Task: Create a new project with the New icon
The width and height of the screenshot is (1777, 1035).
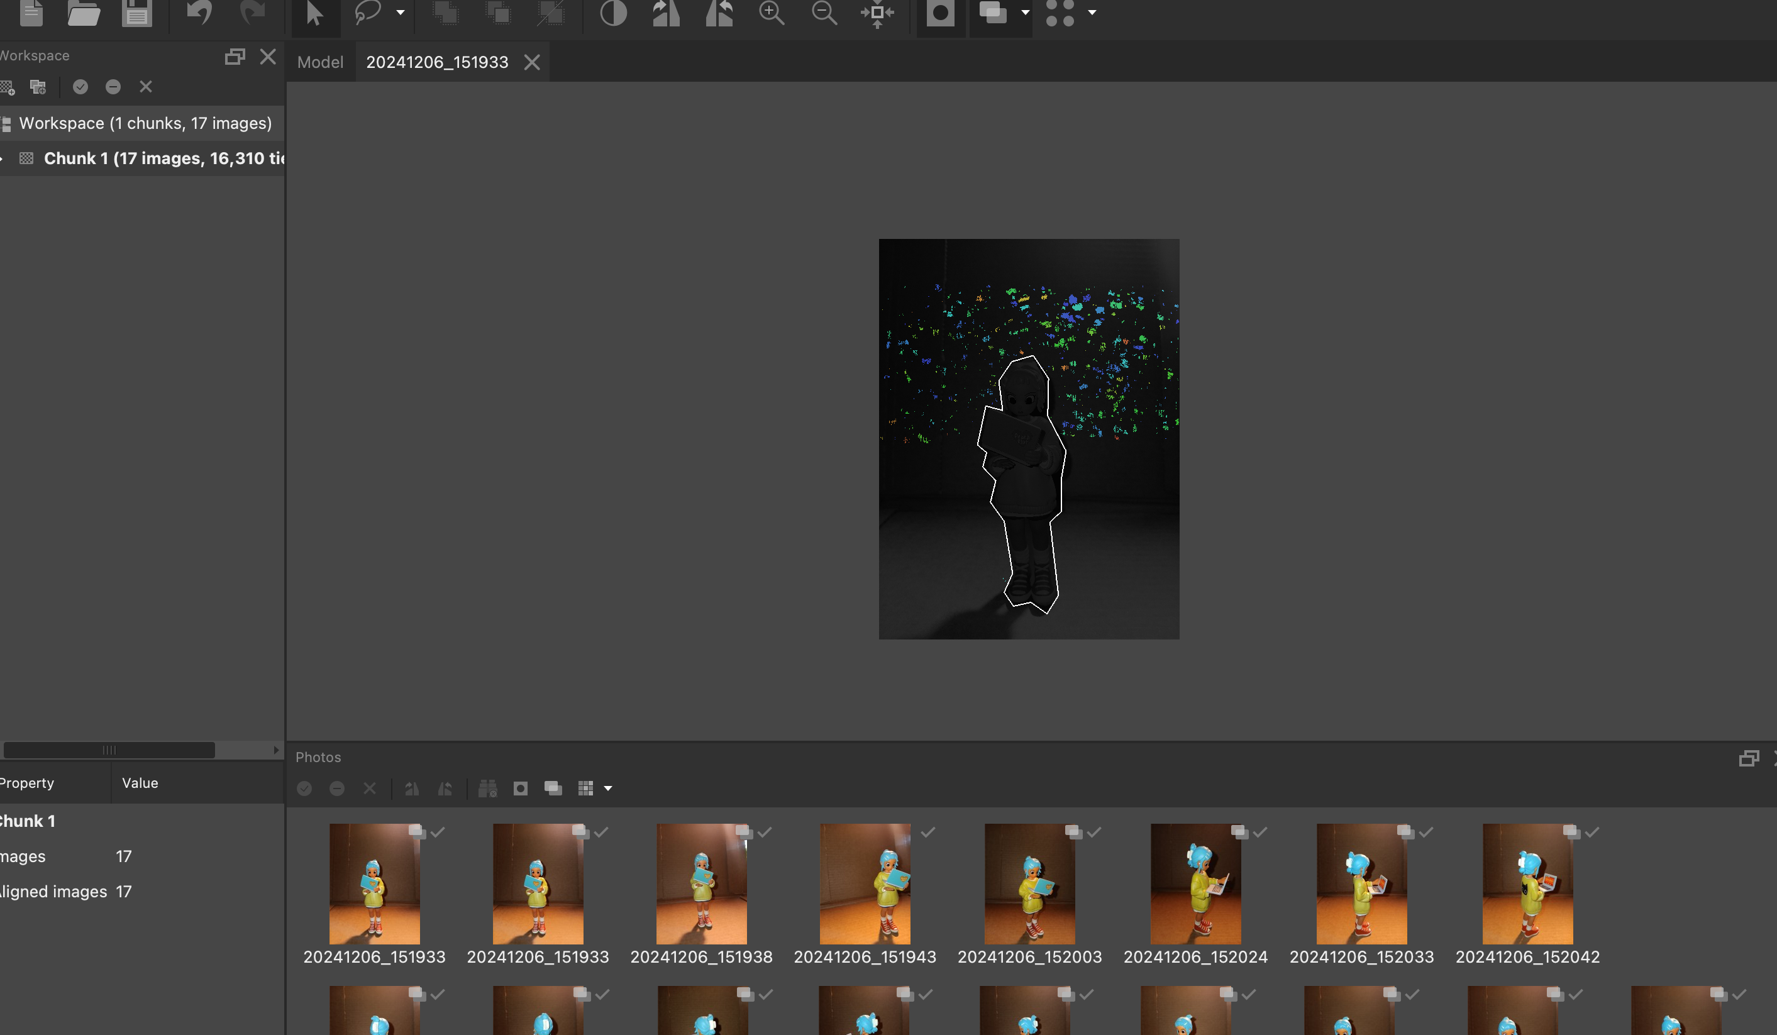Action: coord(31,13)
